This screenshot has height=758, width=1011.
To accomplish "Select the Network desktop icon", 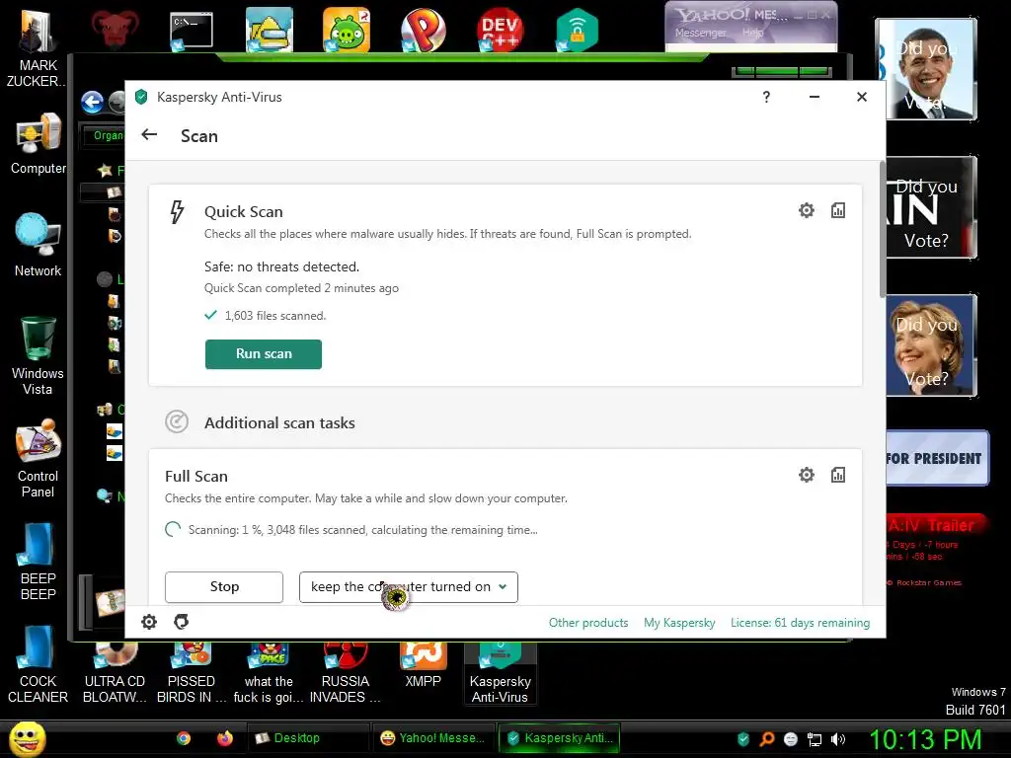I will [39, 245].
